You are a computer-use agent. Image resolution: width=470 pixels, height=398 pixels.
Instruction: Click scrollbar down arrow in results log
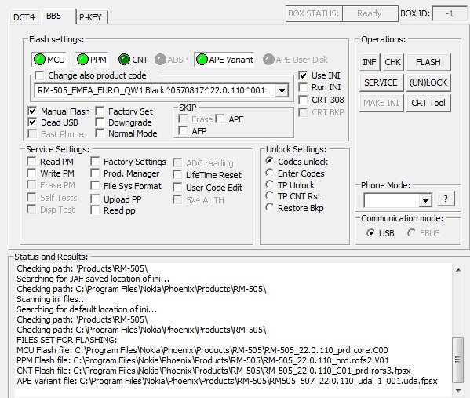coord(457,390)
